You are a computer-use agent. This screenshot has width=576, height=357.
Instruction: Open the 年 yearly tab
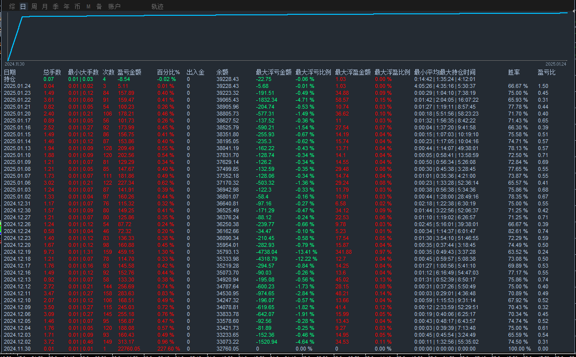pos(66,6)
